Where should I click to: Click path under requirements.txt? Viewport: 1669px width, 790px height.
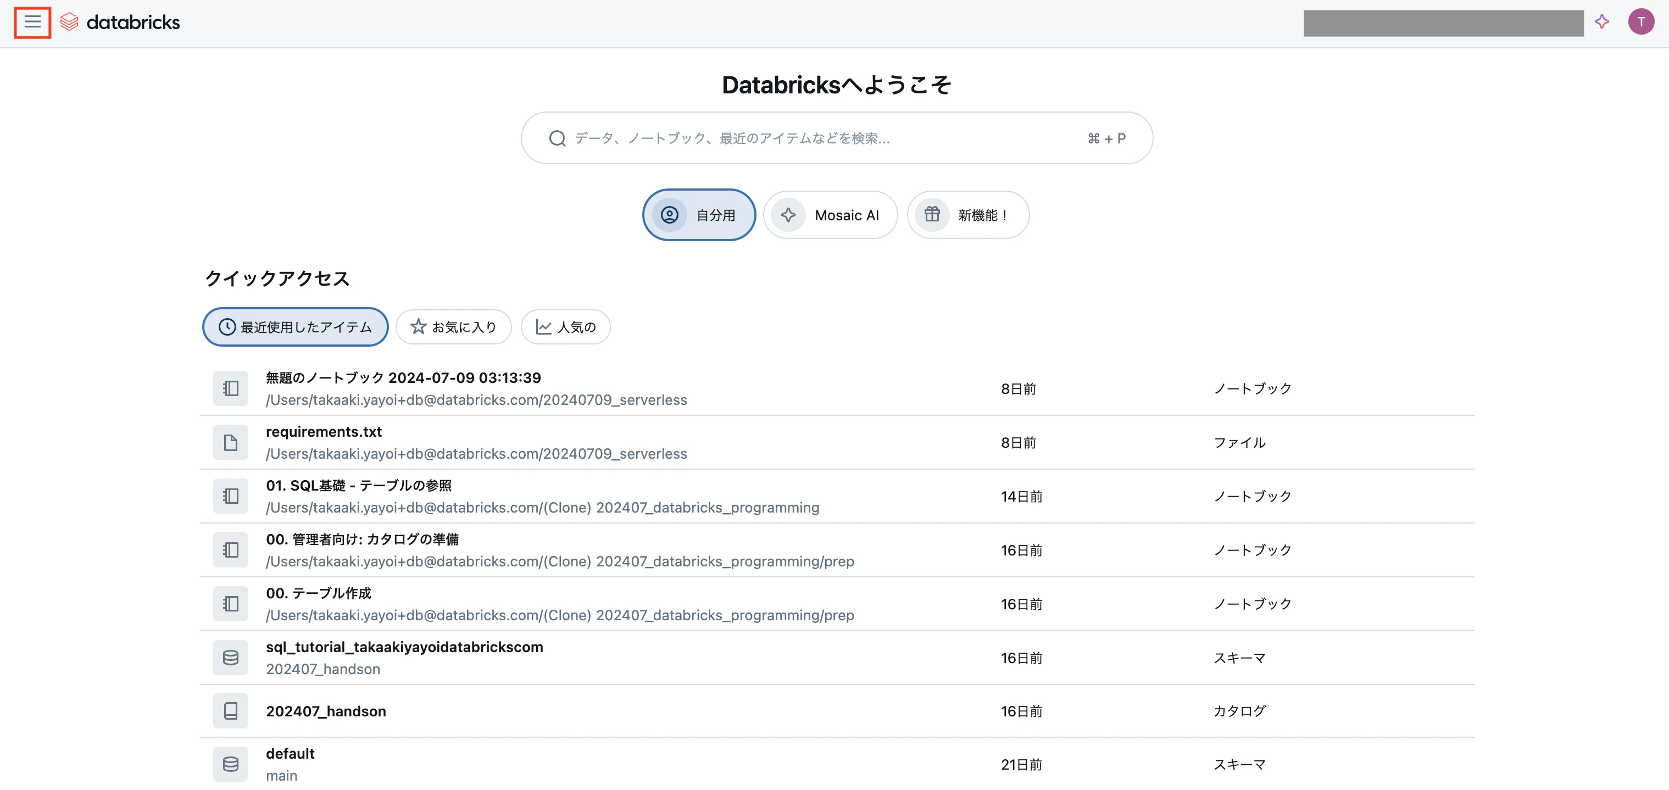[476, 453]
